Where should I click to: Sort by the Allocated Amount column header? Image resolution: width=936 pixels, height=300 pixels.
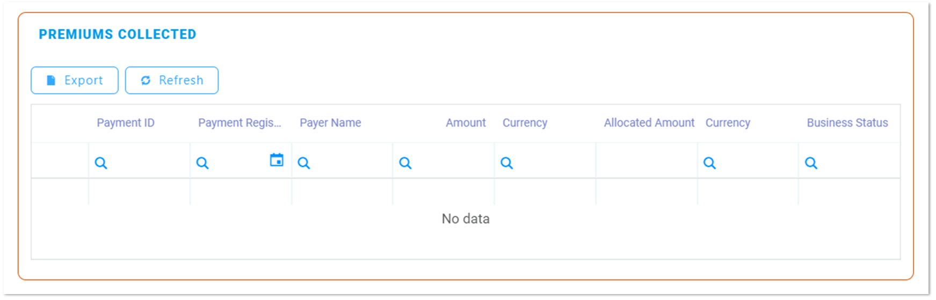click(x=649, y=123)
